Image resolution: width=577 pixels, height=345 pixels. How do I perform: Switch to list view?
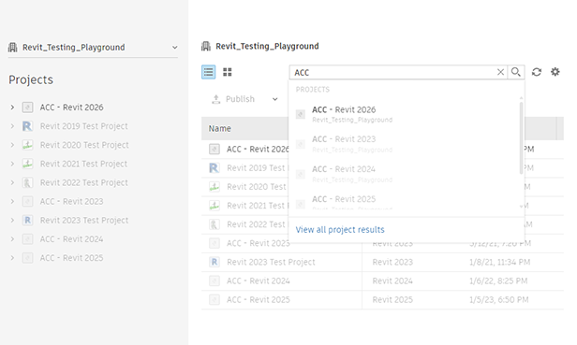pos(208,72)
